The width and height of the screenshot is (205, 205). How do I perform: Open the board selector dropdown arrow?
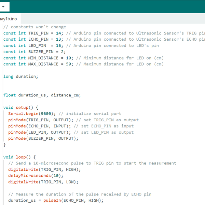(3, 6)
